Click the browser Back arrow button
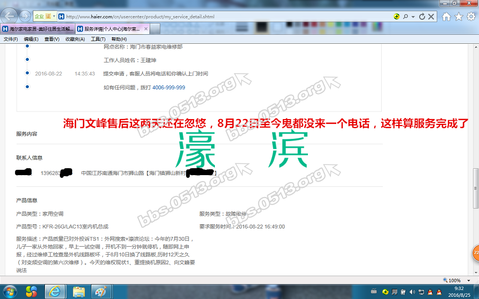The width and height of the screenshot is (479, 299). click(x=11, y=16)
